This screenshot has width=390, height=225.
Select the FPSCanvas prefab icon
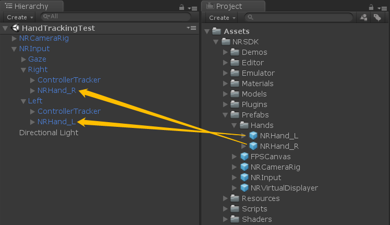[244, 157]
